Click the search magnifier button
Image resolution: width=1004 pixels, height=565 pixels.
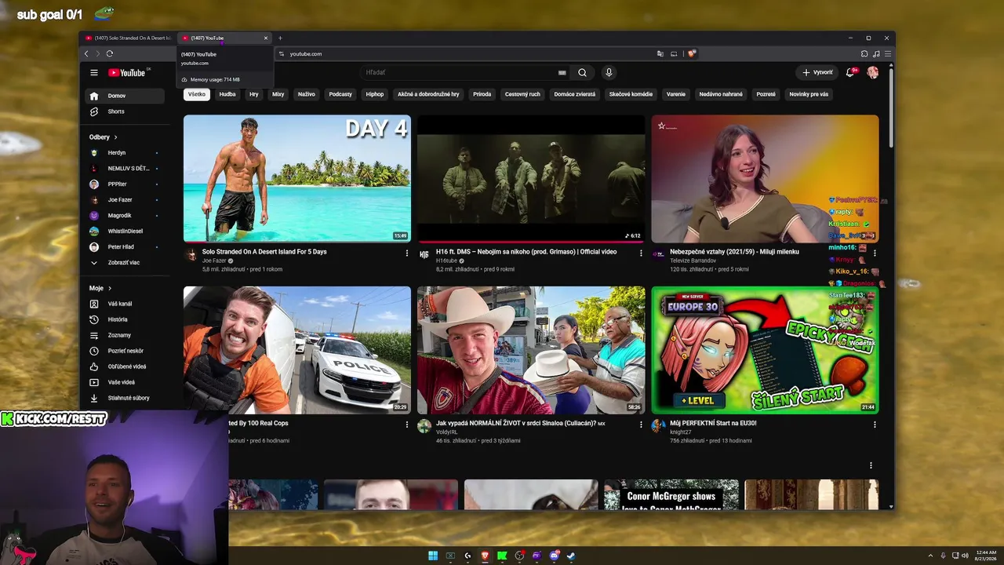(582, 72)
